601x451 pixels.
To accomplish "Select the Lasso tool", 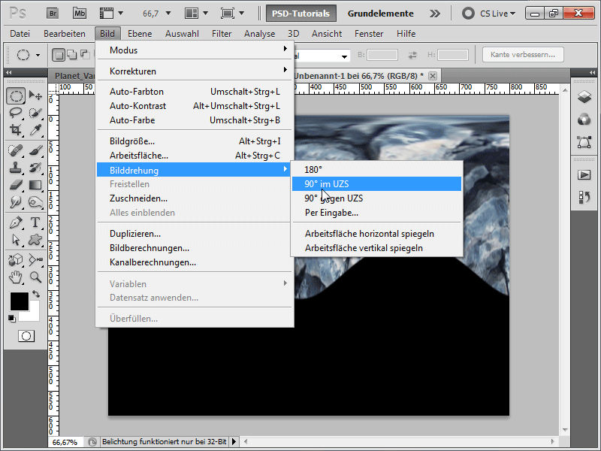I will tap(16, 113).
